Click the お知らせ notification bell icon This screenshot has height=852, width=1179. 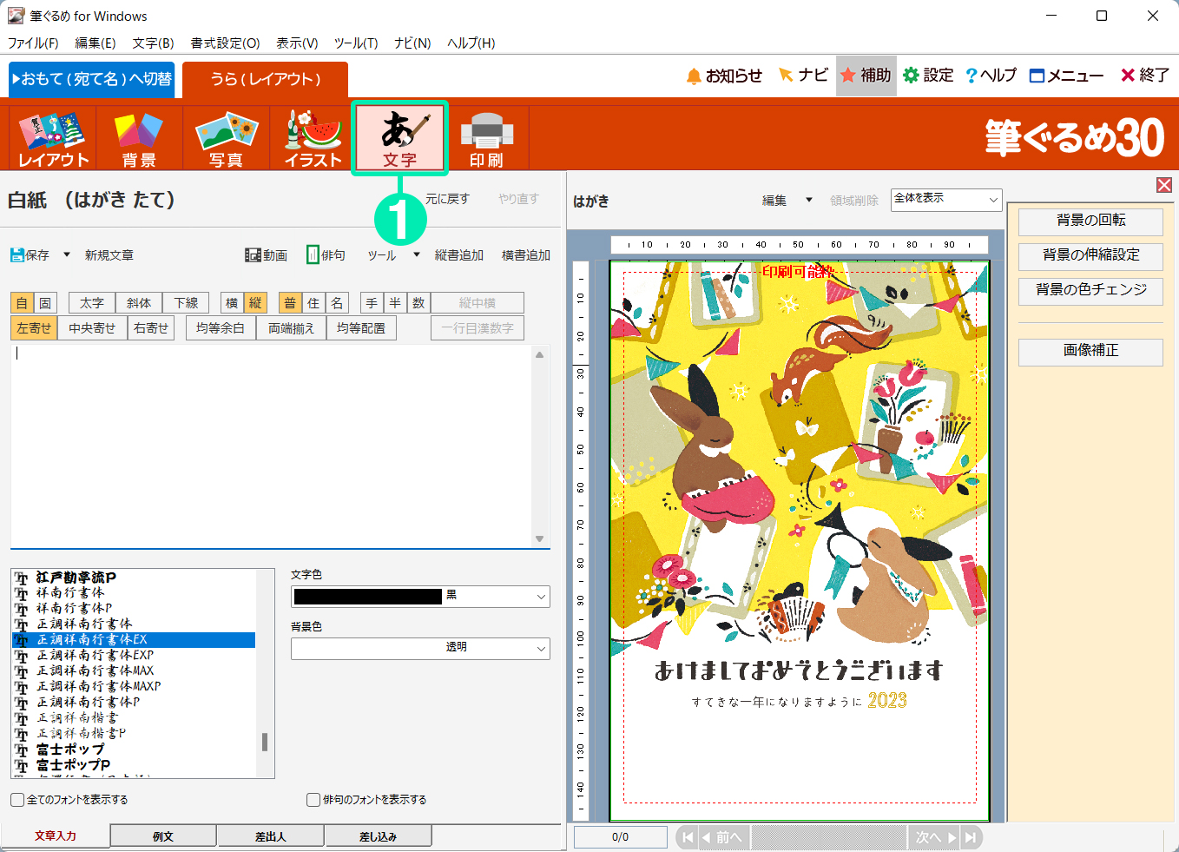tap(694, 76)
